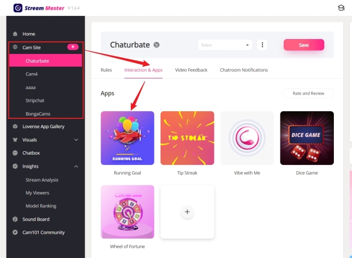Image resolution: width=352 pixels, height=258 pixels.
Task: Open Lovense App Gallery cube icon
Action: point(15,127)
